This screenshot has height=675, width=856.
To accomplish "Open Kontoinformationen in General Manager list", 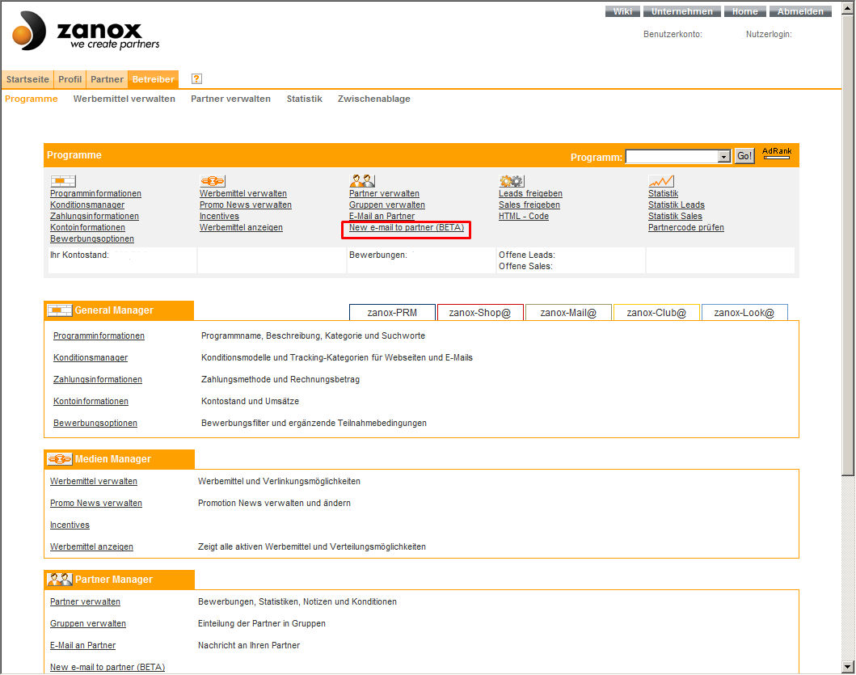I will coord(91,402).
